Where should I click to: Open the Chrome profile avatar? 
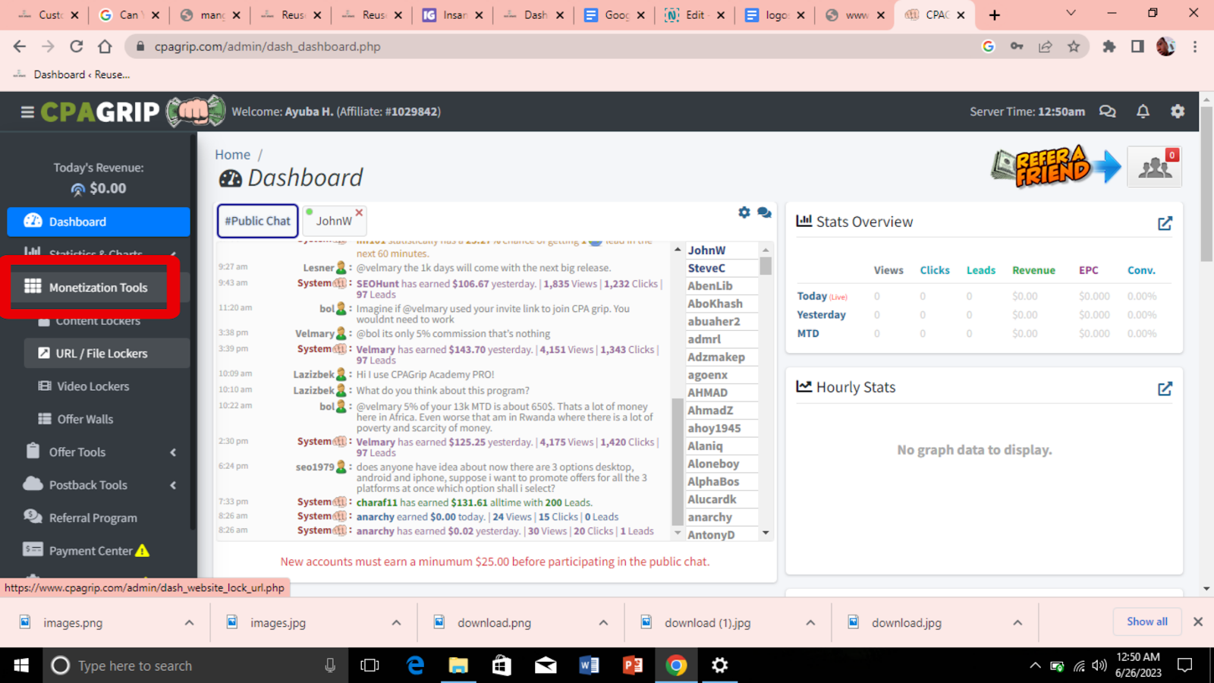click(x=1165, y=46)
